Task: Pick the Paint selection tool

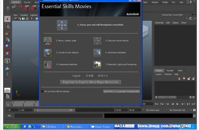Action: (7, 33)
